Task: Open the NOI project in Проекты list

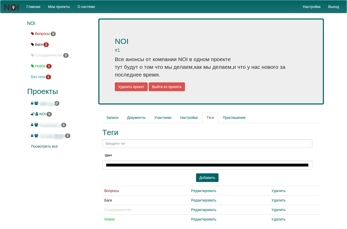Action: coord(42,114)
